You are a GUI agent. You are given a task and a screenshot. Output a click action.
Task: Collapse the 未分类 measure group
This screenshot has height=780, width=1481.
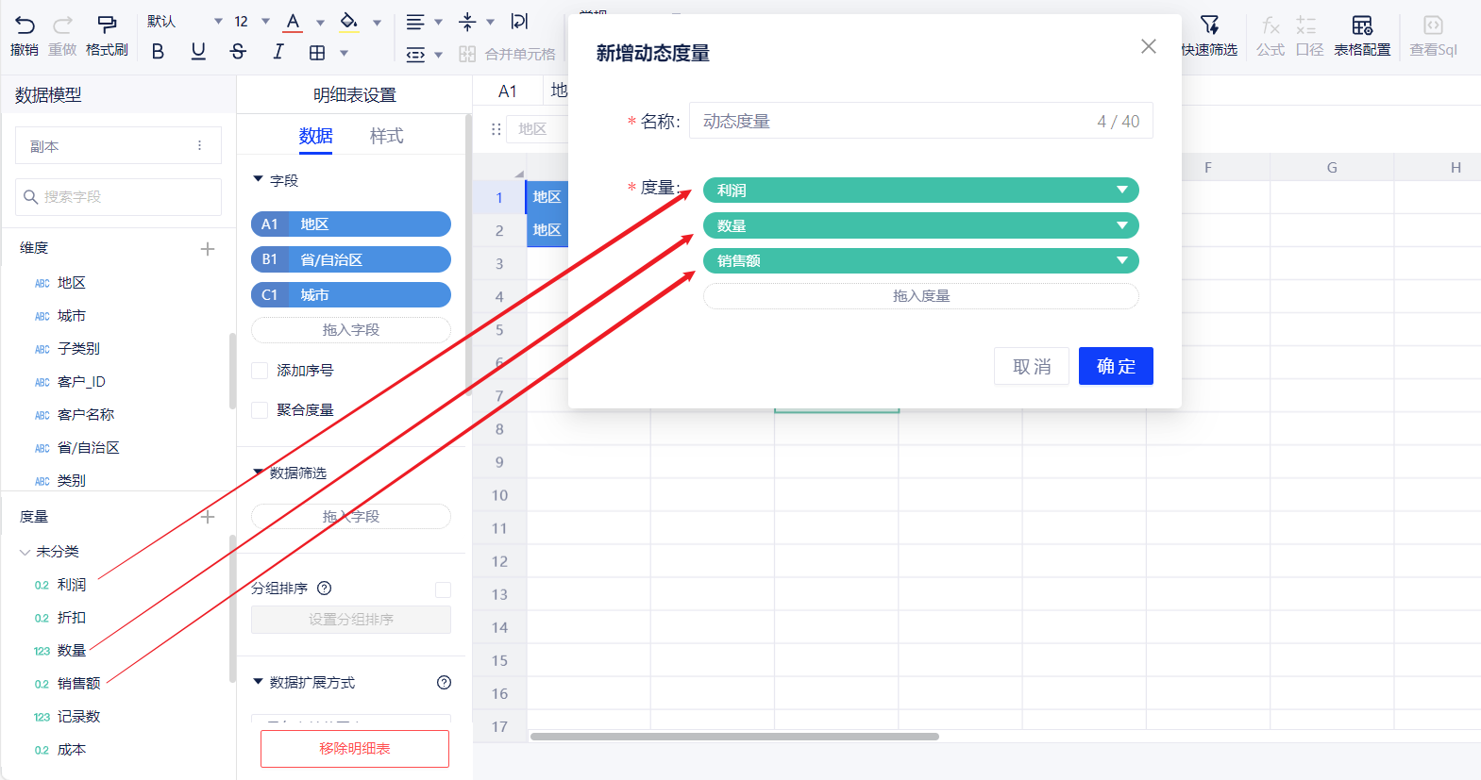25,552
